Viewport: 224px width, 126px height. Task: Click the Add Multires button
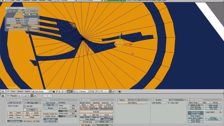132,103
